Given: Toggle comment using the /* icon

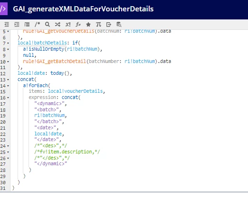Looking at the screenshot, I should [37, 25].
